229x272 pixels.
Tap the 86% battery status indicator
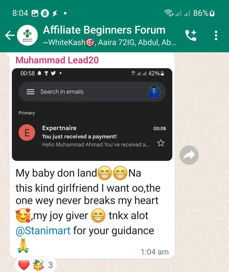coord(204,13)
